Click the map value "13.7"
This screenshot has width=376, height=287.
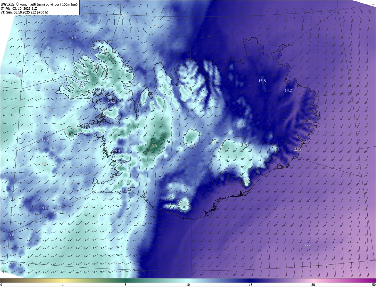coord(73,38)
